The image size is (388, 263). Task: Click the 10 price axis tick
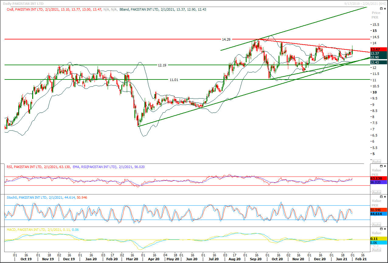[x=374, y=92]
